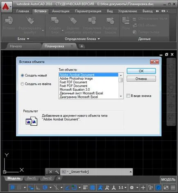Toggle lineweight display in status bar
This screenshot has height=193, width=178.
pos(86,188)
